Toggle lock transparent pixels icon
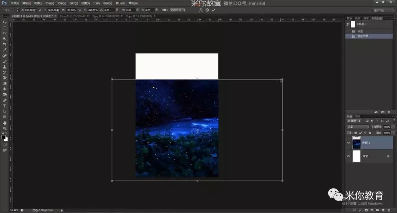This screenshot has height=213, width=397. [356, 133]
